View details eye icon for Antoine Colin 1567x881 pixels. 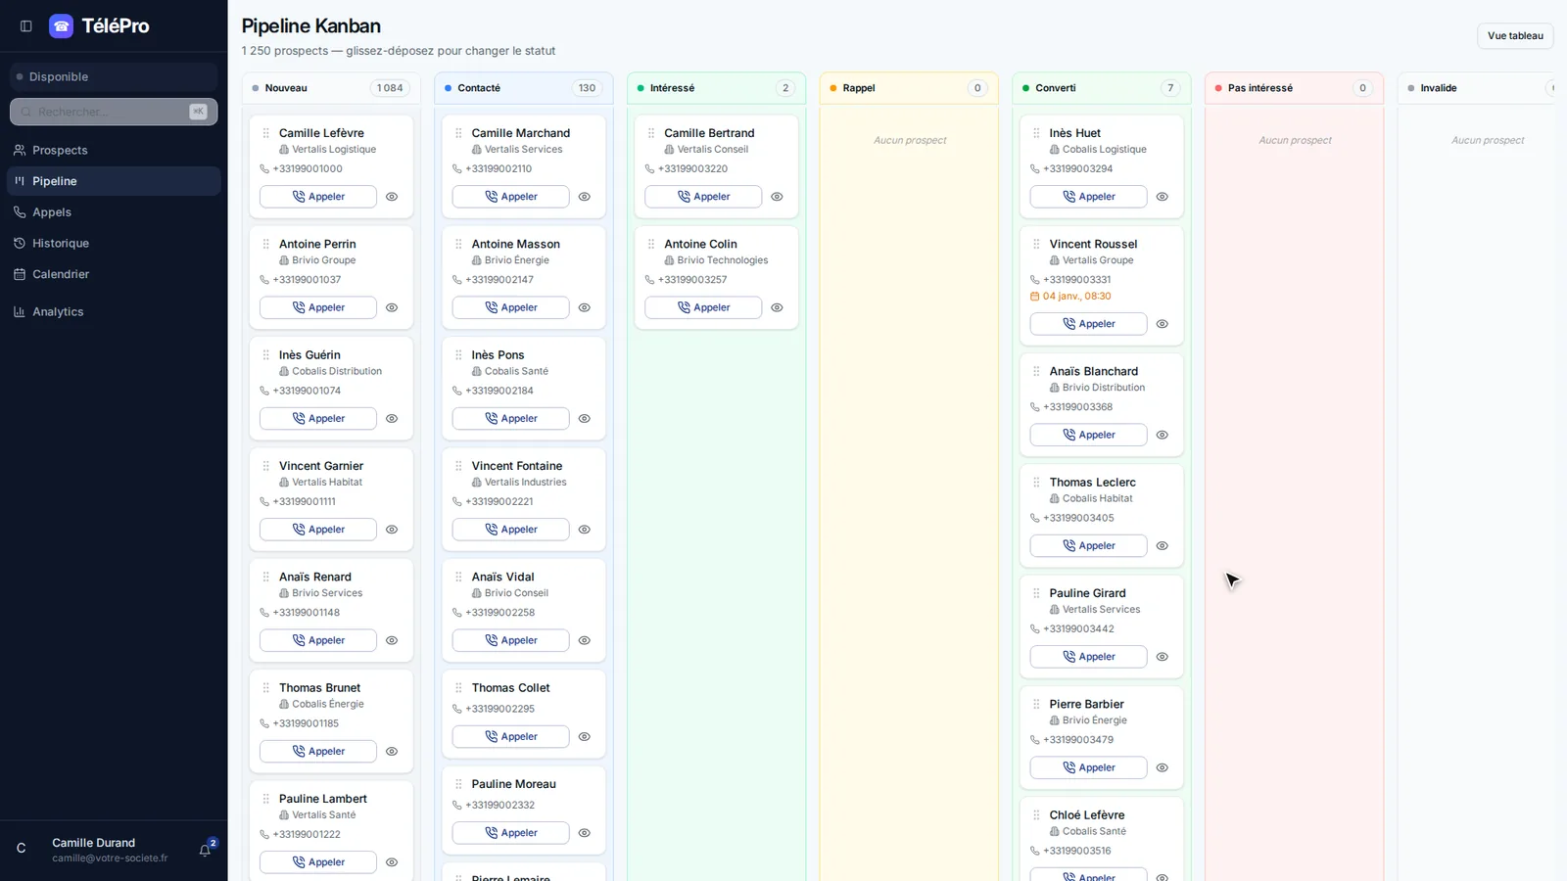click(777, 307)
